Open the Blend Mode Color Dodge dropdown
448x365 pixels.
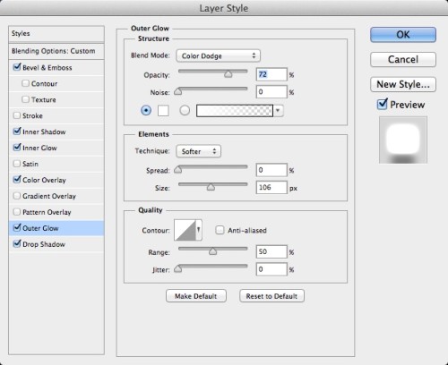218,55
